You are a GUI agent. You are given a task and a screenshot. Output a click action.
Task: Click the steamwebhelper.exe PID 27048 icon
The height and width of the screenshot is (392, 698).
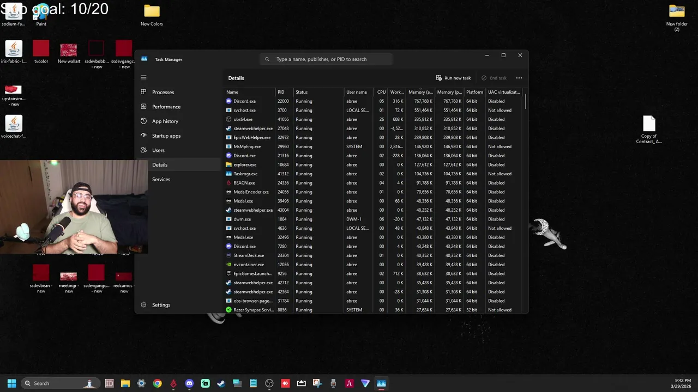(x=228, y=128)
